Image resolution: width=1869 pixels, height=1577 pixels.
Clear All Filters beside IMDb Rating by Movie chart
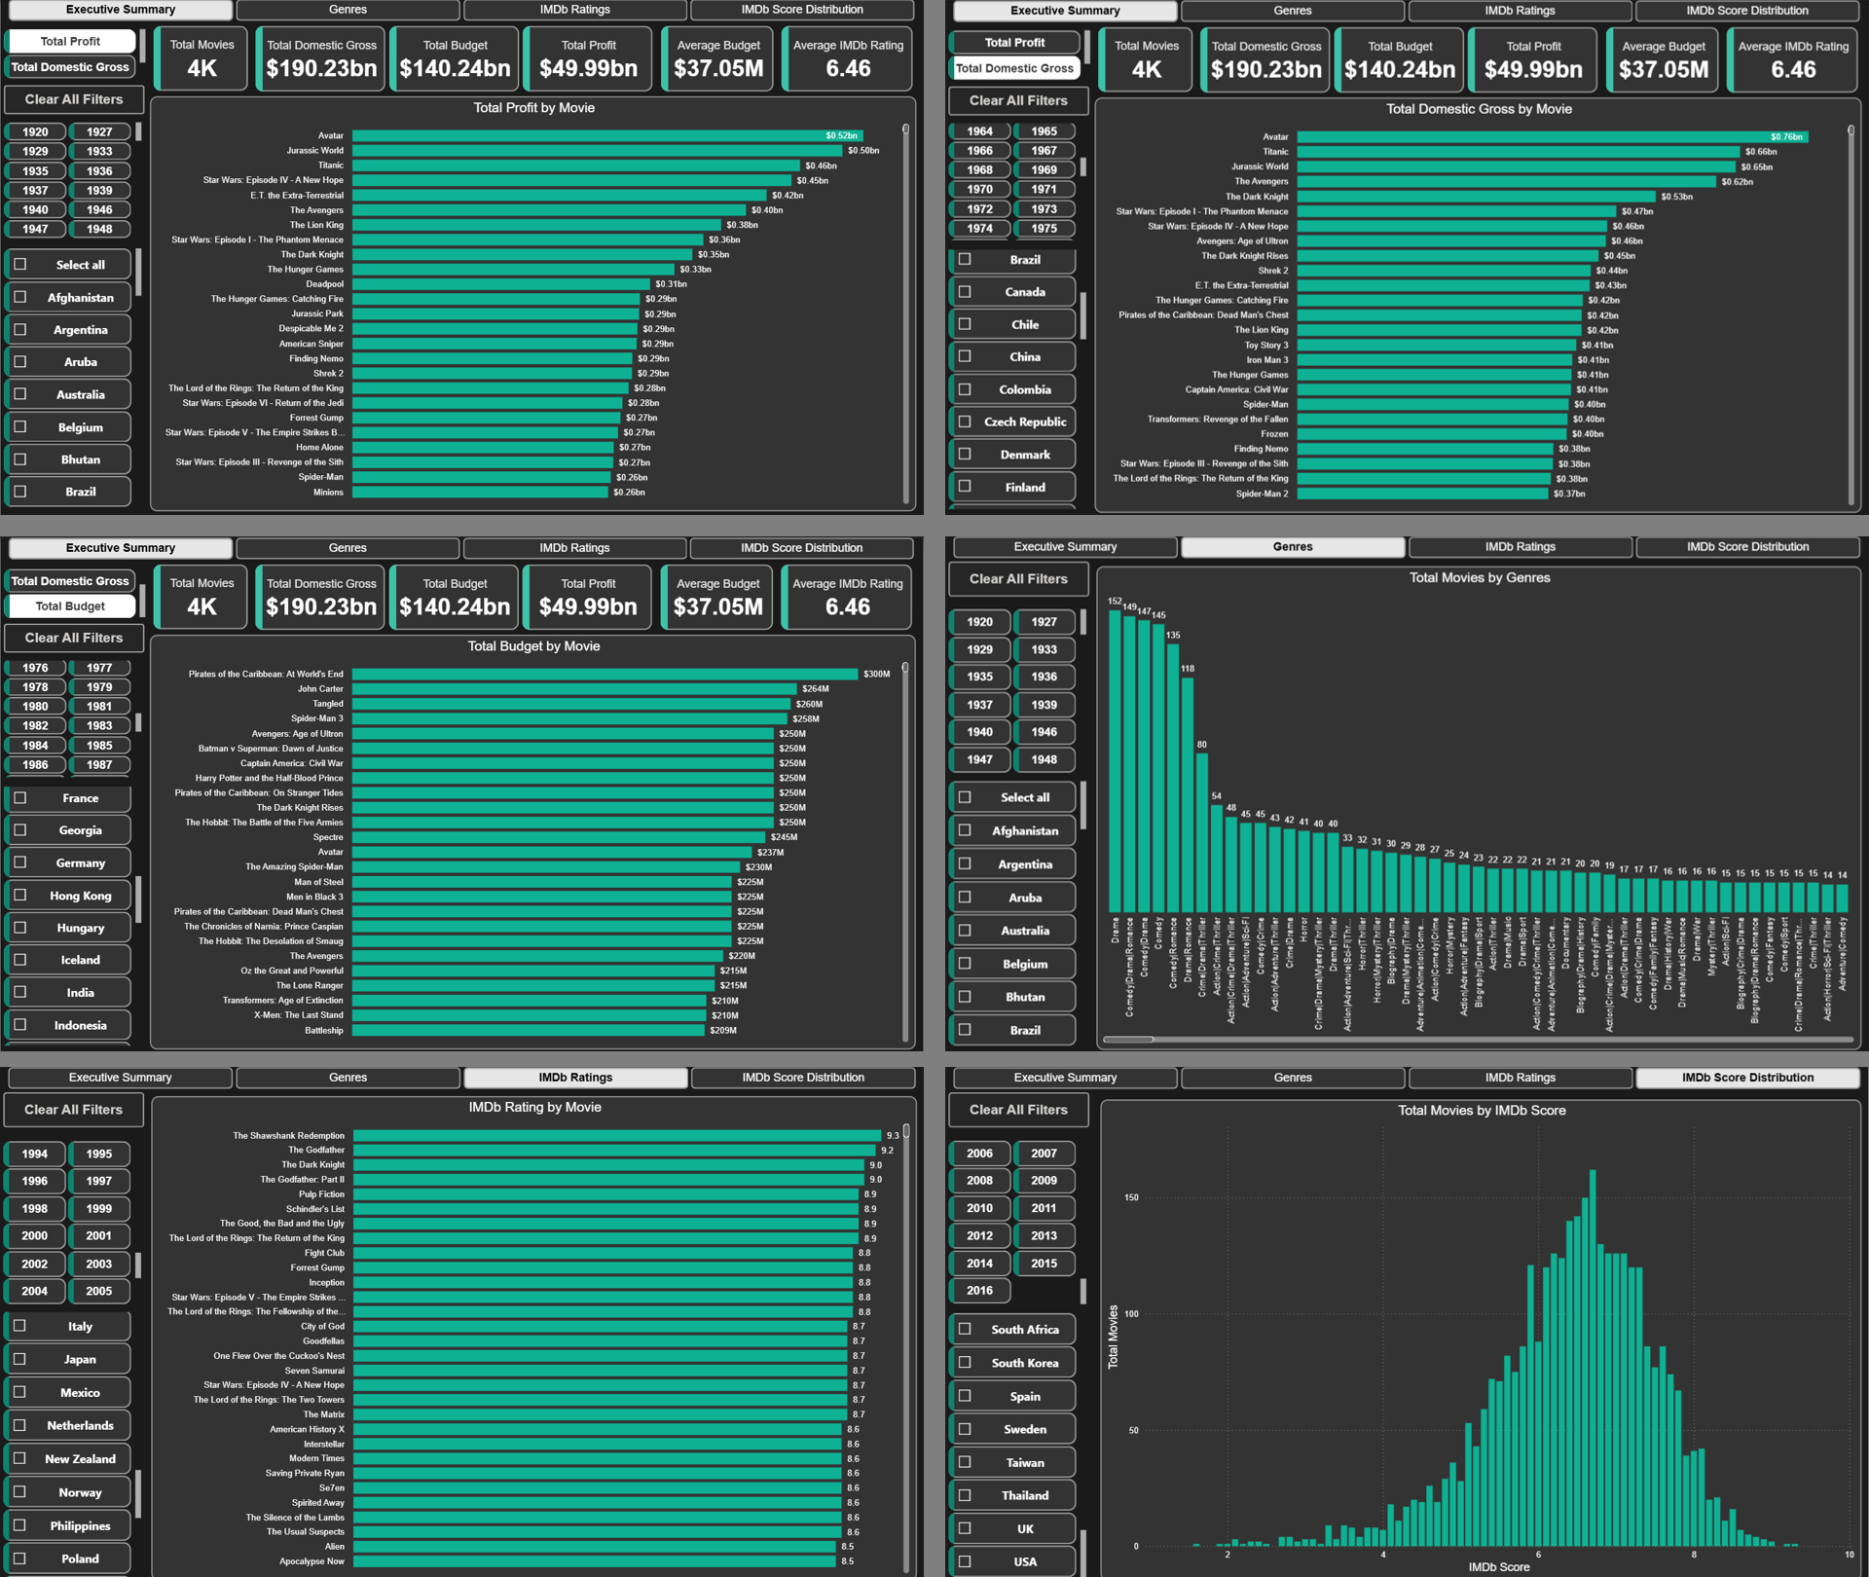pyautogui.click(x=74, y=1110)
